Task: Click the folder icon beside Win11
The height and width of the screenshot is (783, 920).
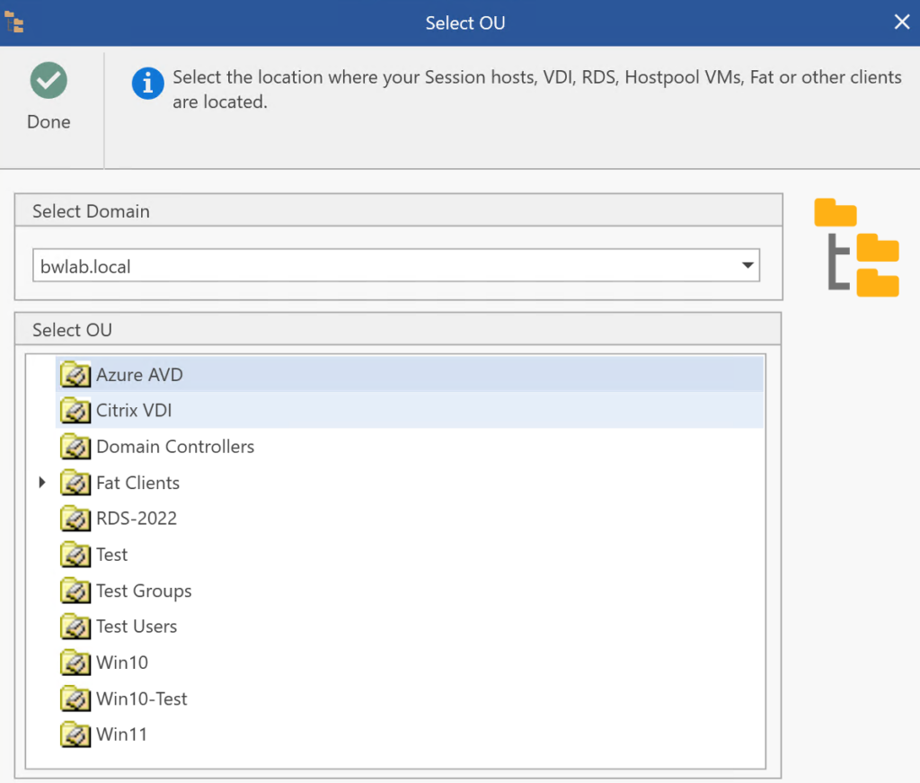Action: (75, 734)
